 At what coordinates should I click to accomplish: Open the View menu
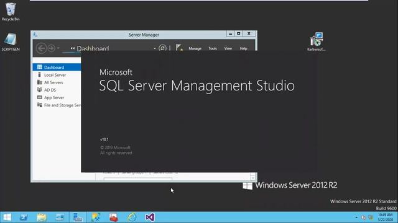point(228,48)
